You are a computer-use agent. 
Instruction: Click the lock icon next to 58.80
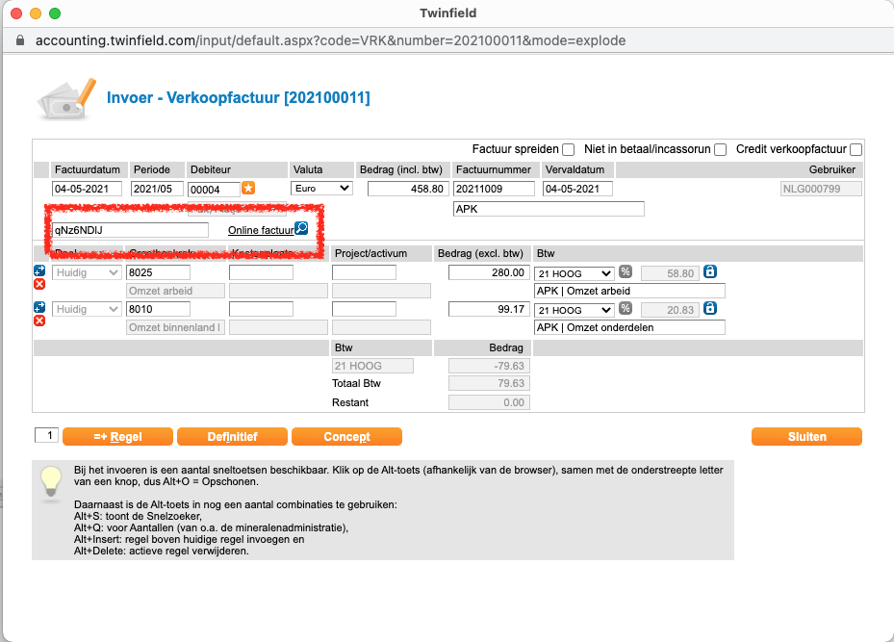pos(709,272)
